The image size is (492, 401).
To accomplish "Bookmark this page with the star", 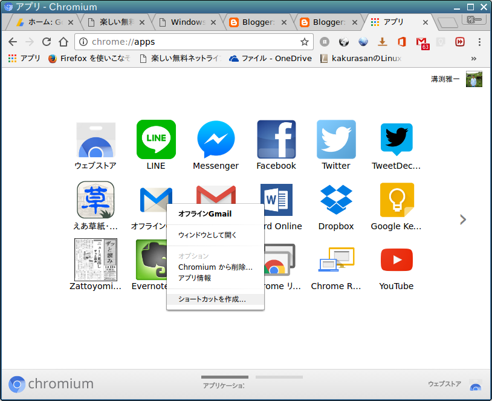I will click(305, 42).
